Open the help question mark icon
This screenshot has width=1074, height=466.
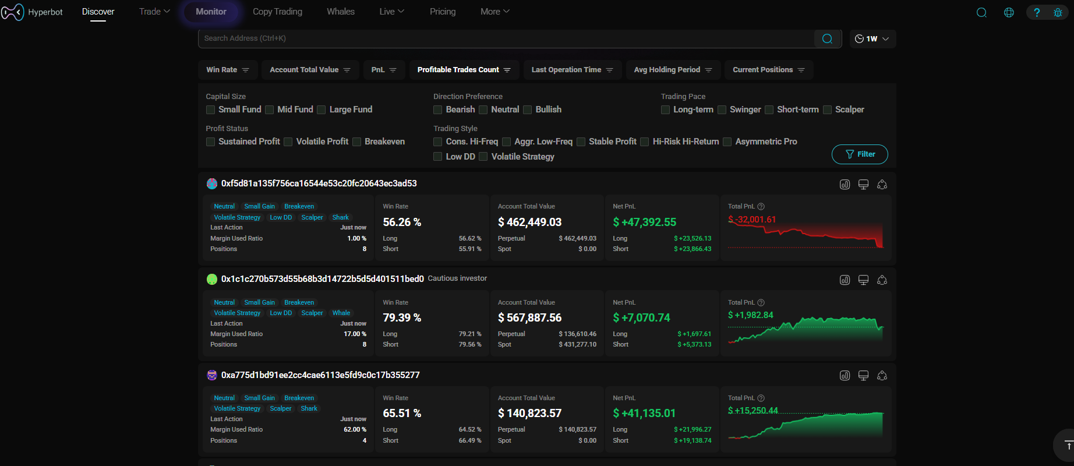(1037, 12)
